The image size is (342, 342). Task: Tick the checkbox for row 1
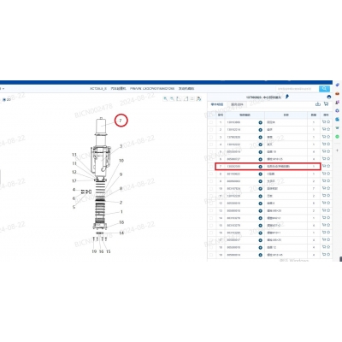211,122
